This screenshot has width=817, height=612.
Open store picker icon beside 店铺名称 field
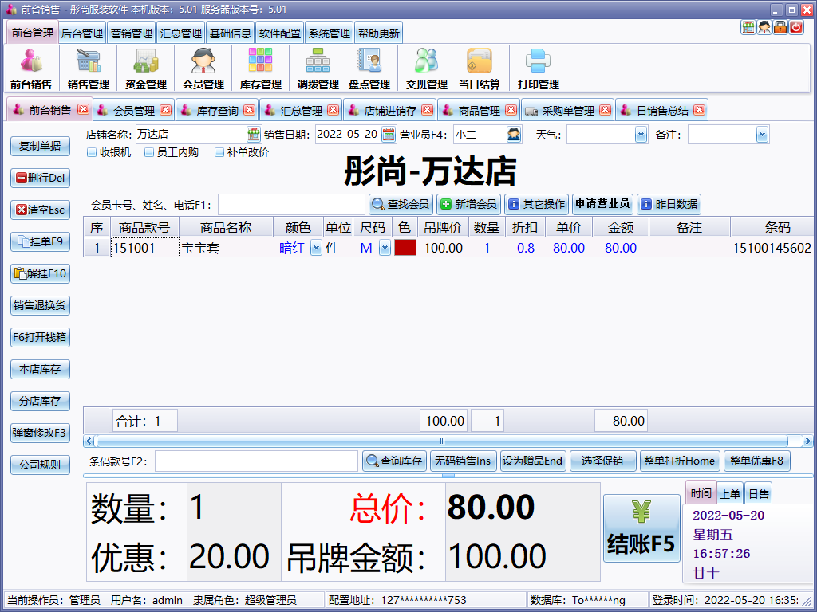253,134
